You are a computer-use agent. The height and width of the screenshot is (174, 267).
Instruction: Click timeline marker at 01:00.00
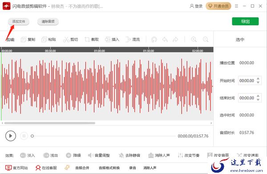[99, 51]
